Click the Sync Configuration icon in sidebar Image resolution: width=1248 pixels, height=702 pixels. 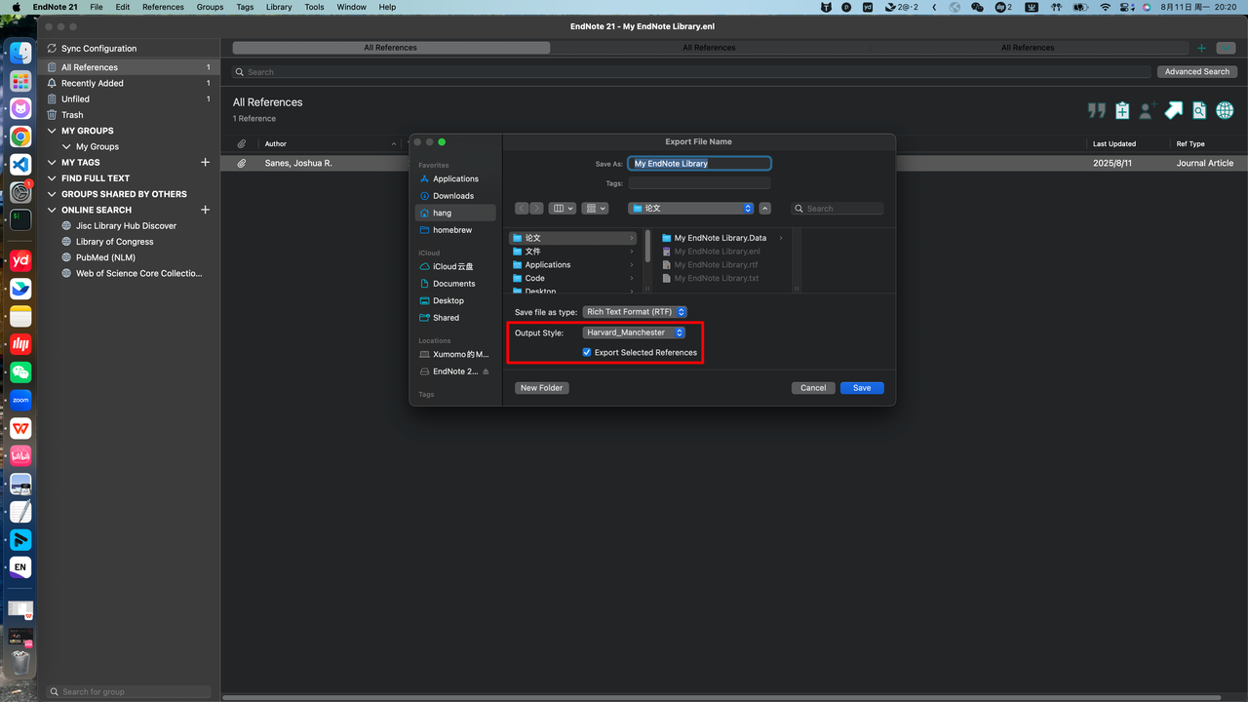coord(53,48)
